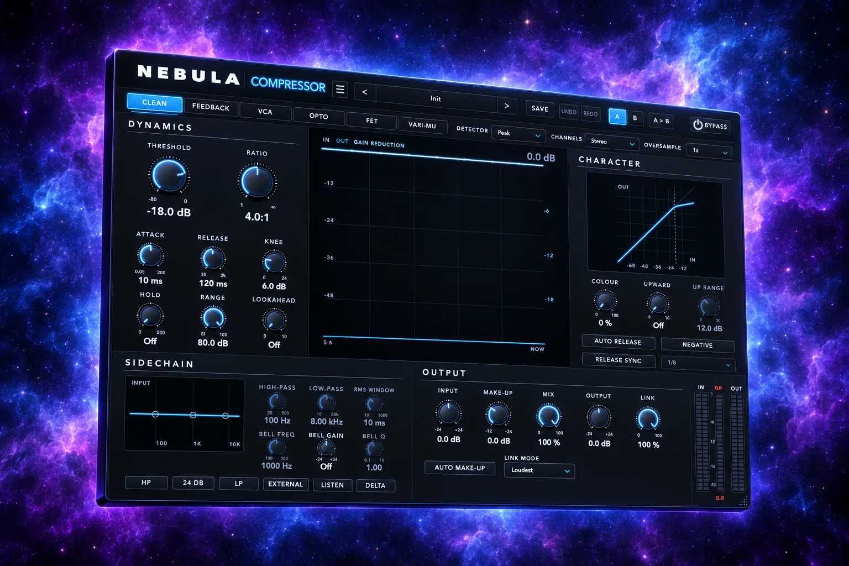849x566 pixels.
Task: Select state A toggle
Action: point(617,117)
